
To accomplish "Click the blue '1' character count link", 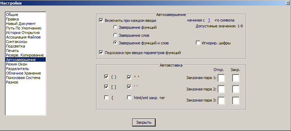I will coord(209,20).
